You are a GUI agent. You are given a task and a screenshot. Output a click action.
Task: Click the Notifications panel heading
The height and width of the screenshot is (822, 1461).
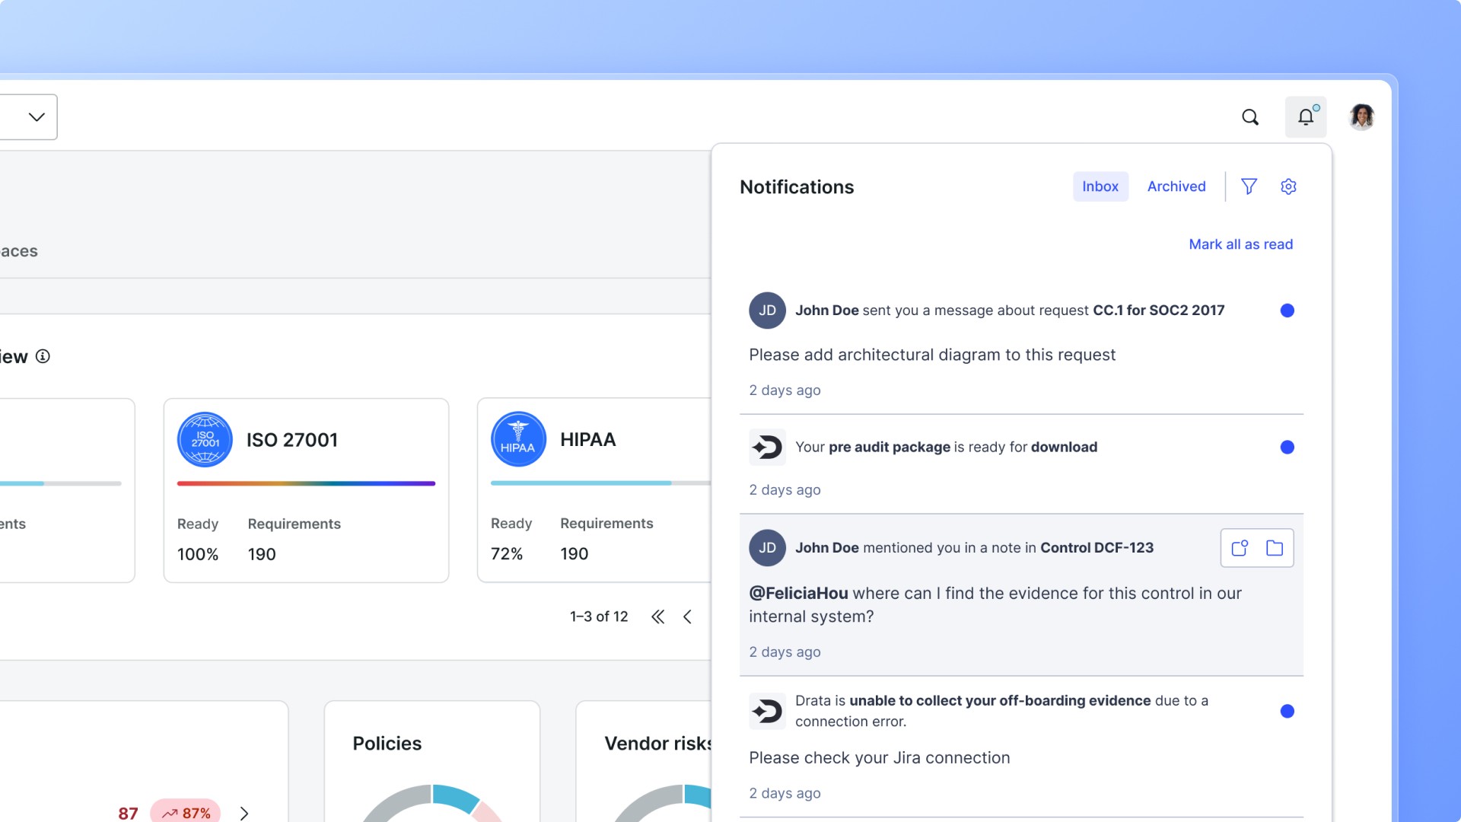coord(797,187)
